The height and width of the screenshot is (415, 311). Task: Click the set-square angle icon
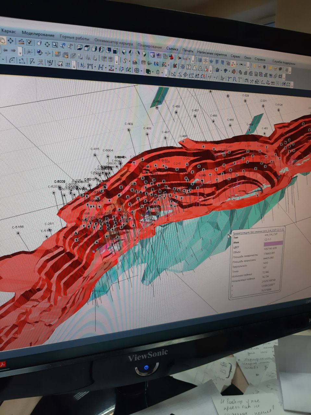click(174, 74)
